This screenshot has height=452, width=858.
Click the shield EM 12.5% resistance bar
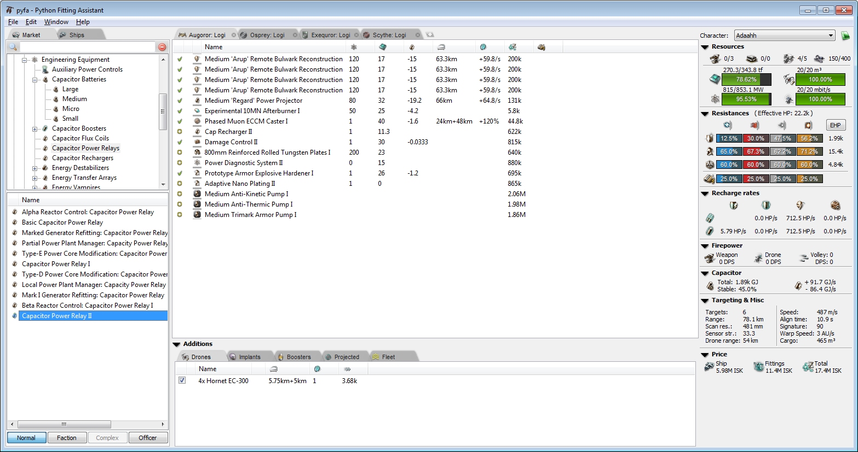coord(729,138)
